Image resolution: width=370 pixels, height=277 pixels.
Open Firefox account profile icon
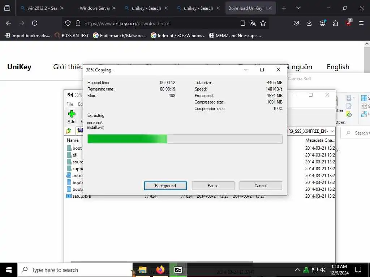point(322,23)
